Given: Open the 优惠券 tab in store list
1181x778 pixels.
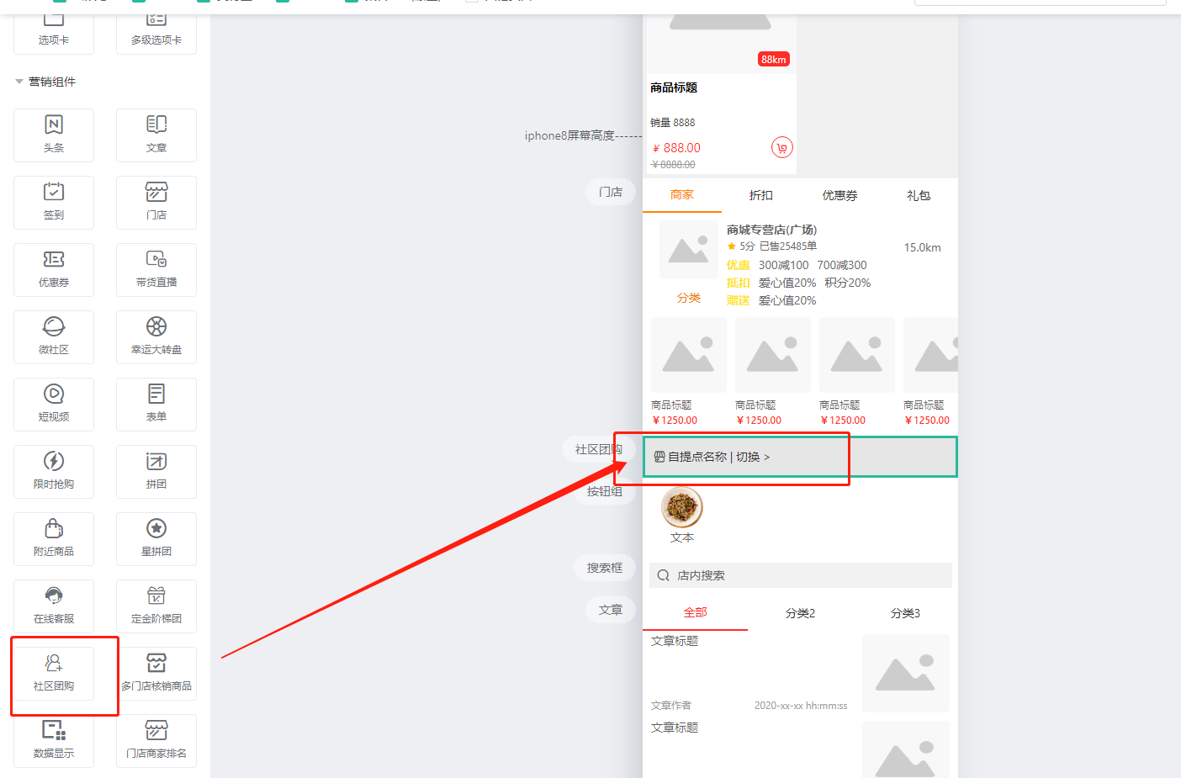Looking at the screenshot, I should (839, 195).
